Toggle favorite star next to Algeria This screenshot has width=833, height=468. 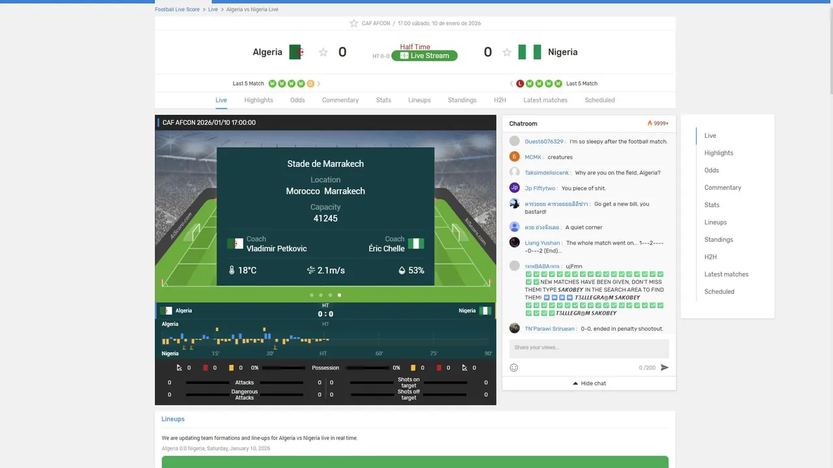click(x=323, y=53)
